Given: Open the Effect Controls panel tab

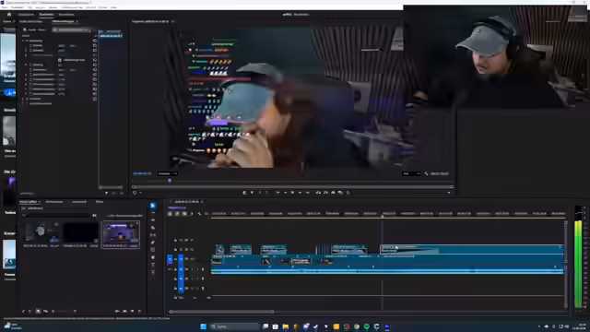Looking at the screenshot, I should (65, 21).
